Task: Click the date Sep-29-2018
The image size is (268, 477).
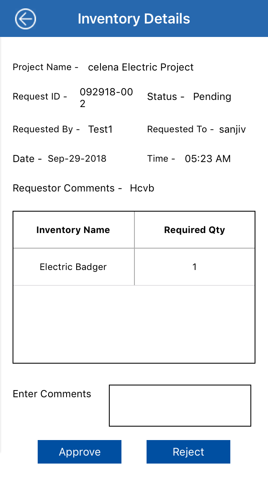Action: 77,159
